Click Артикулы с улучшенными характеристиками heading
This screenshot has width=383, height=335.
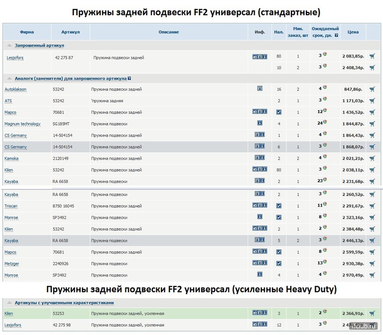pos(64,303)
